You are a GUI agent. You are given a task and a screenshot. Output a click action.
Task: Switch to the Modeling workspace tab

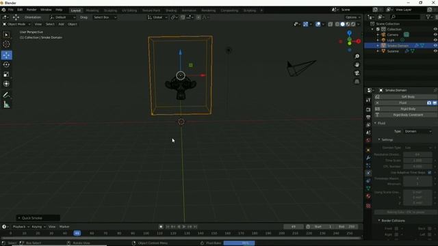pos(92,10)
